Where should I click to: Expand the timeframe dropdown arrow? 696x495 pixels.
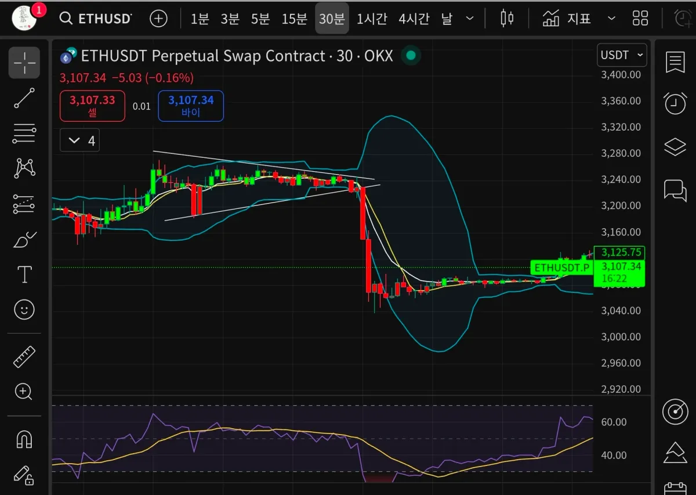pyautogui.click(x=470, y=19)
